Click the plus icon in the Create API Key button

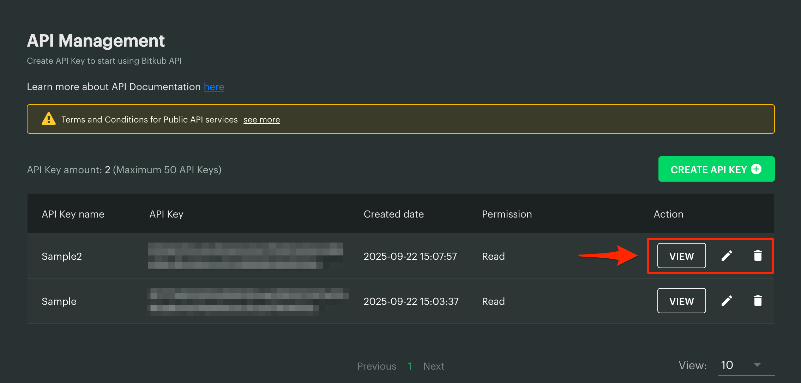click(756, 169)
